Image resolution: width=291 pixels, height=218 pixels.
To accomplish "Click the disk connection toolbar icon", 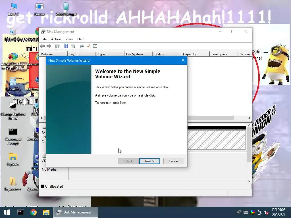I will coord(82,46).
